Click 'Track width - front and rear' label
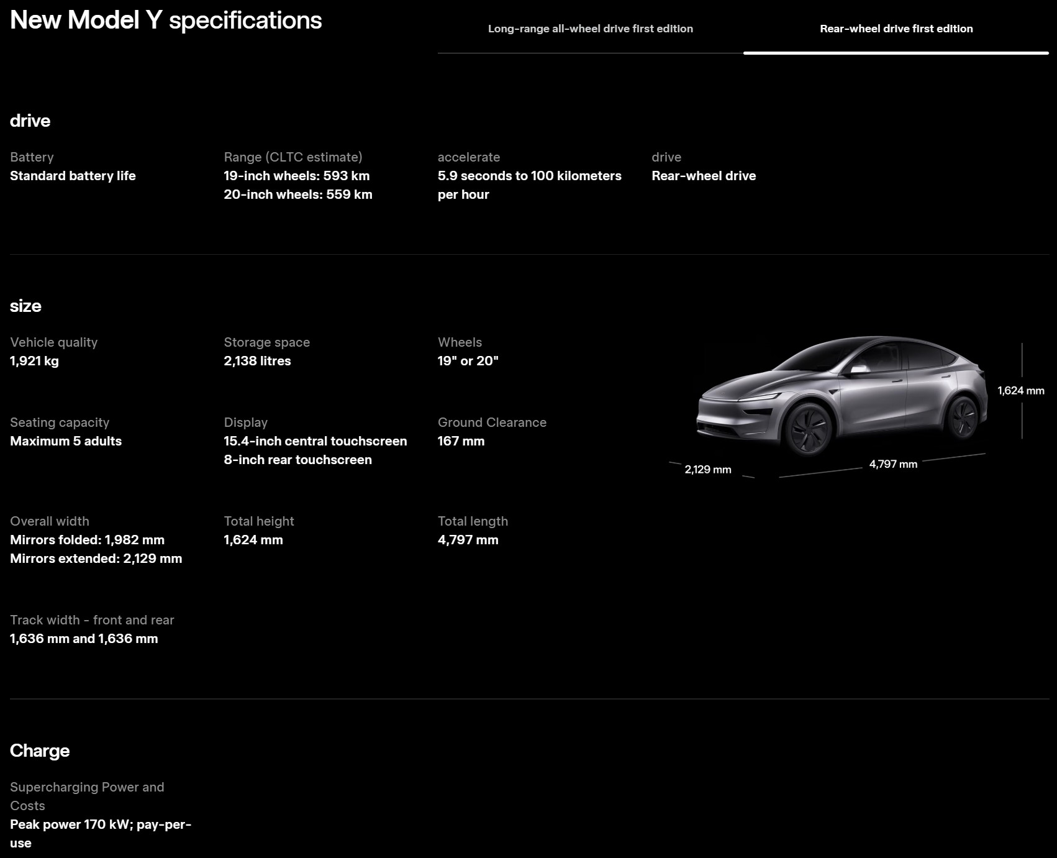This screenshot has width=1057, height=858. point(92,620)
